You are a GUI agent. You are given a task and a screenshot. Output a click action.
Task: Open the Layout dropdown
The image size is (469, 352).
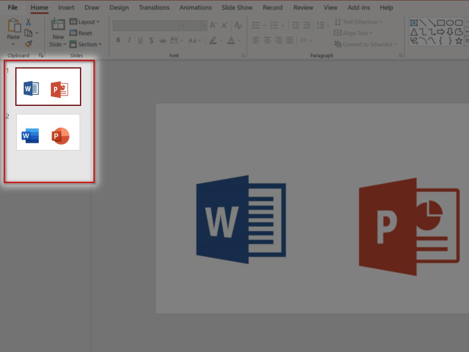(85, 22)
